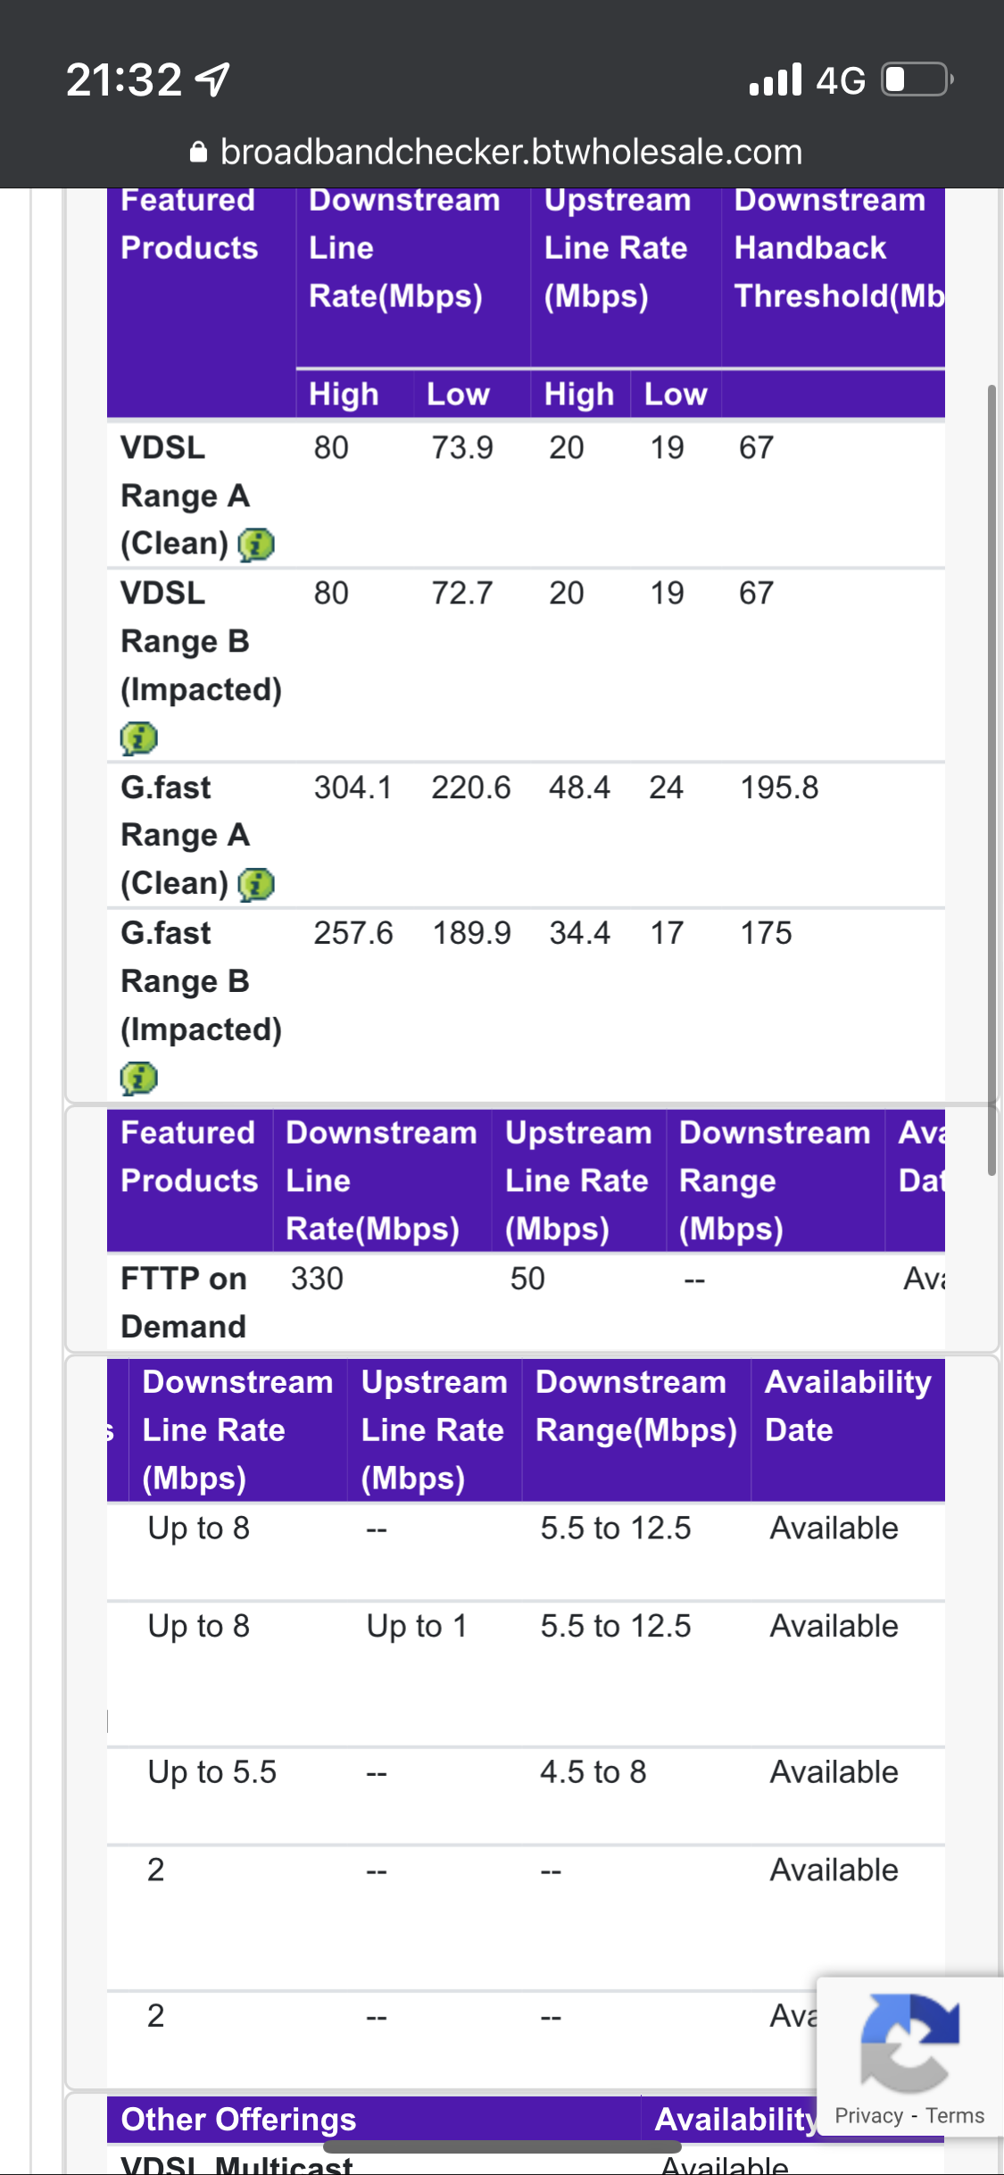Tap the Downstream Handback Threshold column header
Viewport: 1004px width, 2175px height.
(832, 248)
